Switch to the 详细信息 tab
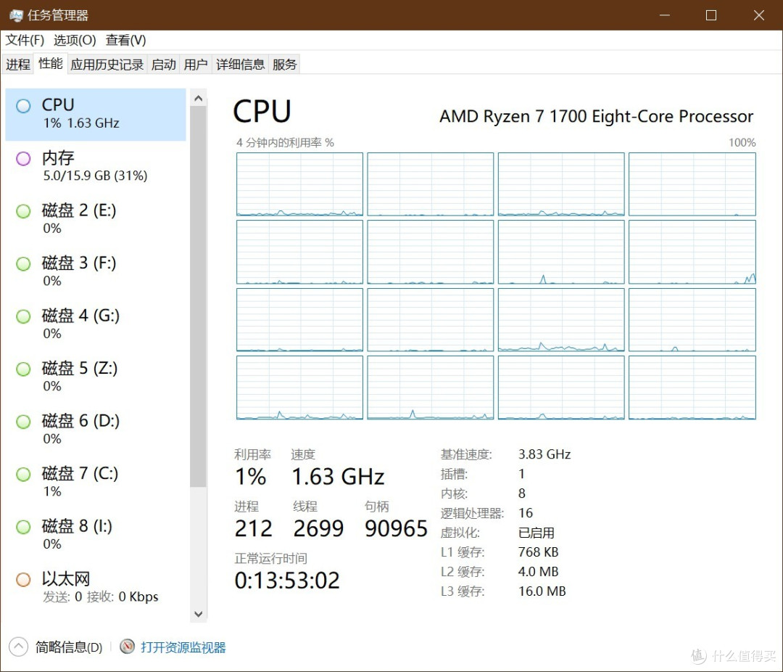 [x=240, y=65]
